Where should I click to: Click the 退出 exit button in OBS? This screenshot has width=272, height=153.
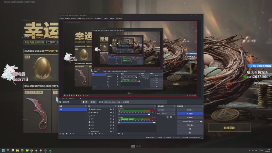(190, 133)
